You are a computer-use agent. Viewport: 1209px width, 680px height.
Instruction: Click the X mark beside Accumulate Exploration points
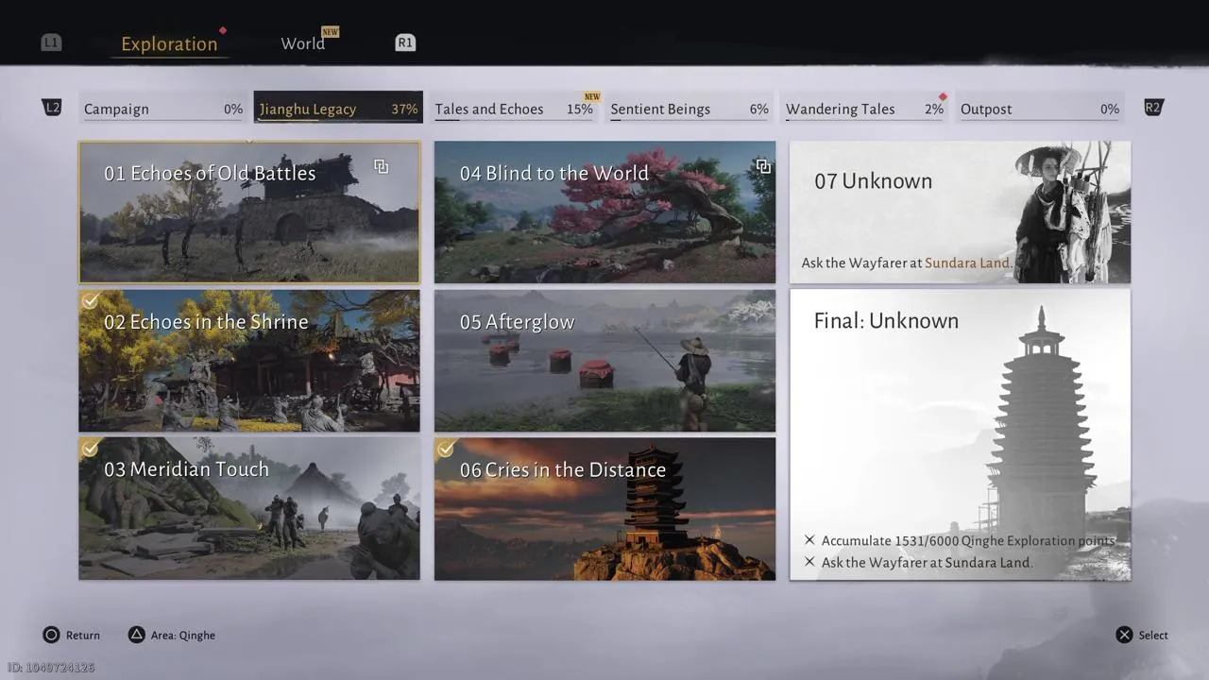point(809,540)
